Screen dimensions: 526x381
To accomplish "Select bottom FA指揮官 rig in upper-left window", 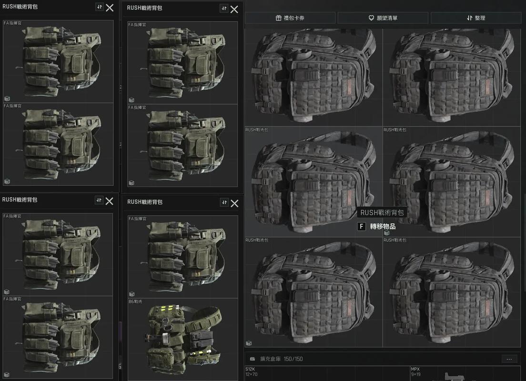I will tap(59, 144).
